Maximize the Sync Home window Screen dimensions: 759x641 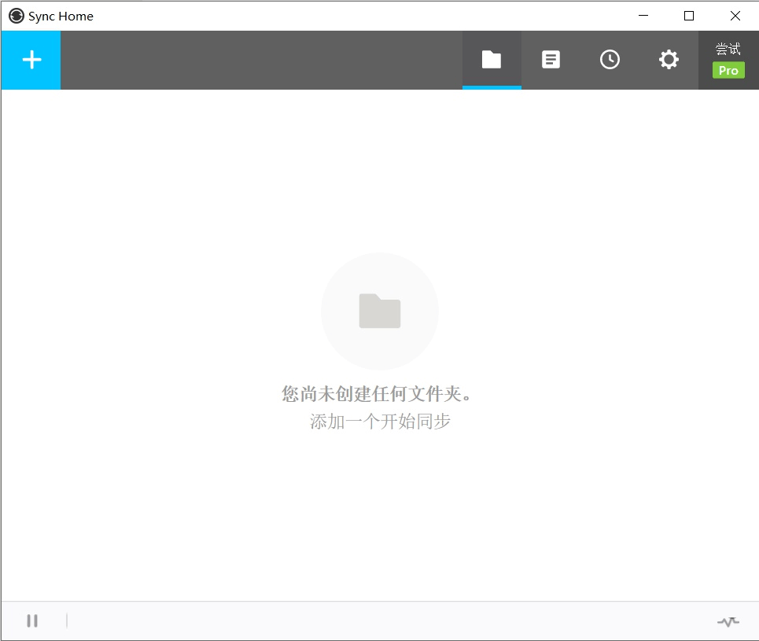click(689, 16)
